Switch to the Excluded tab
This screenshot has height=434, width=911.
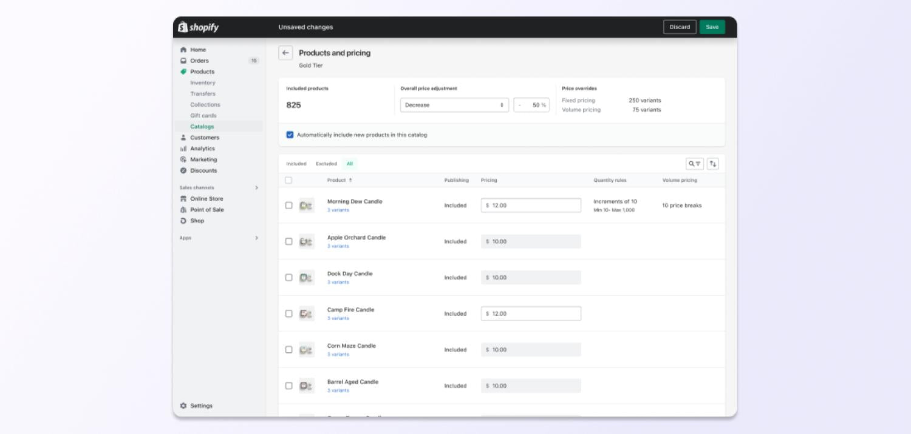[326, 163]
